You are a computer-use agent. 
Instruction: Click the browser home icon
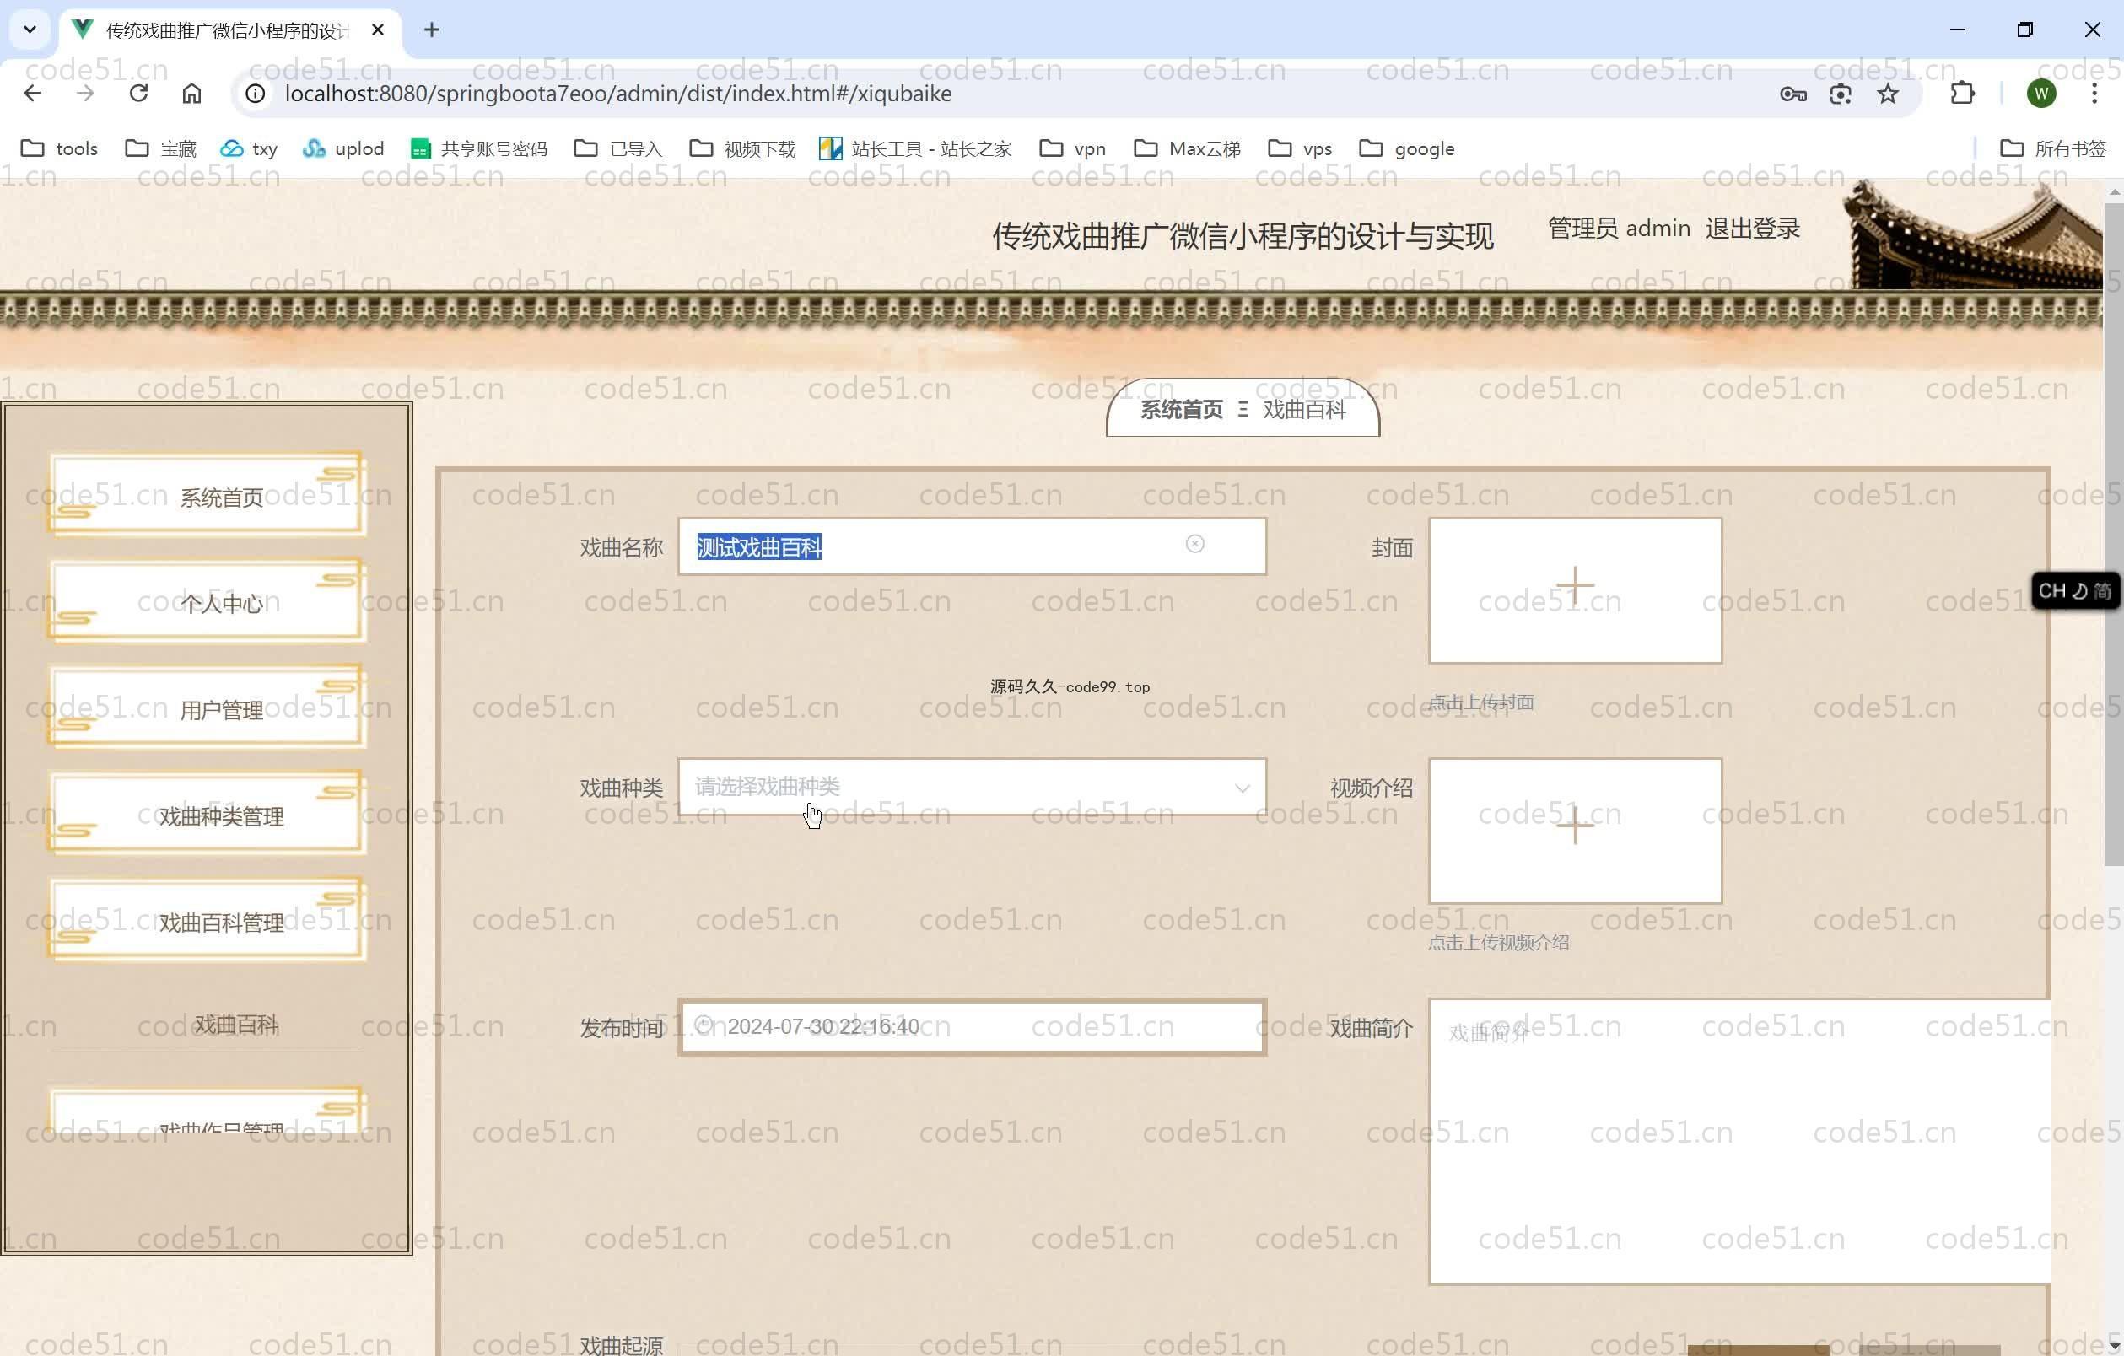191,94
